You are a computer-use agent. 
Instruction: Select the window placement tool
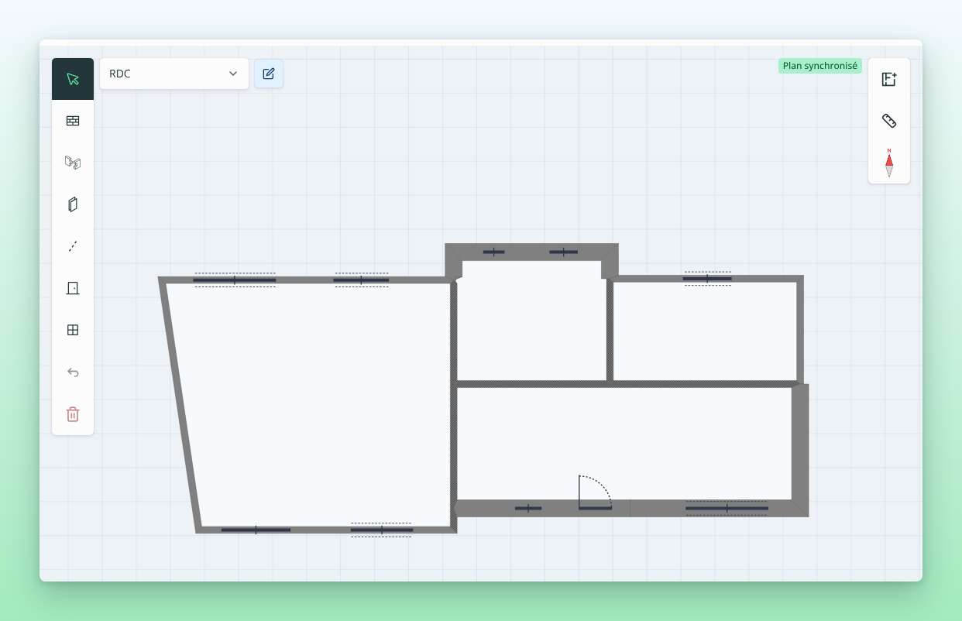coord(73,330)
